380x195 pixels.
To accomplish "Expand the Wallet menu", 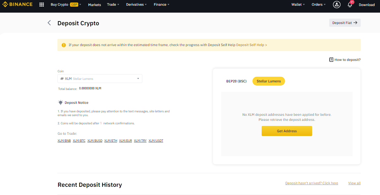I will (x=298, y=5).
